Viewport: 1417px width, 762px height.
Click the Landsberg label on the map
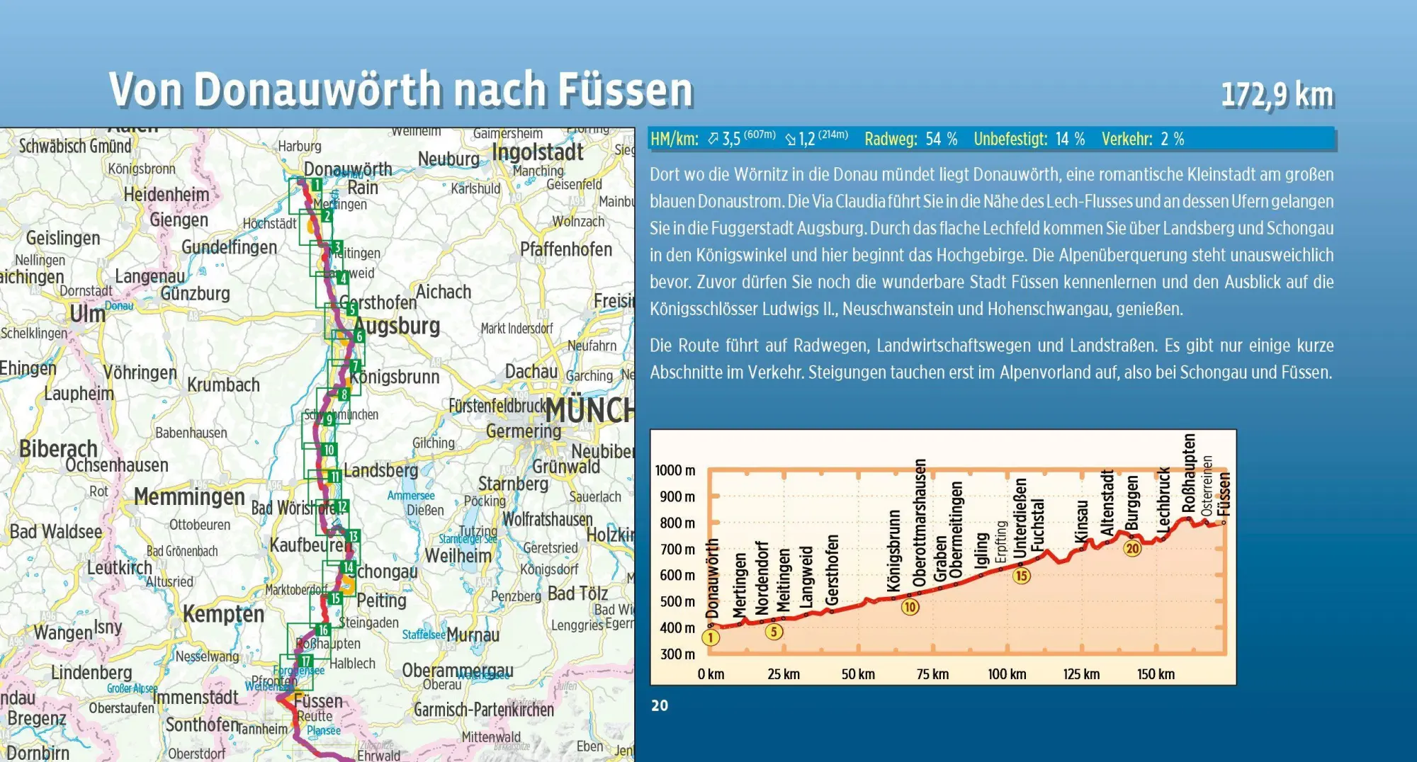point(381,470)
